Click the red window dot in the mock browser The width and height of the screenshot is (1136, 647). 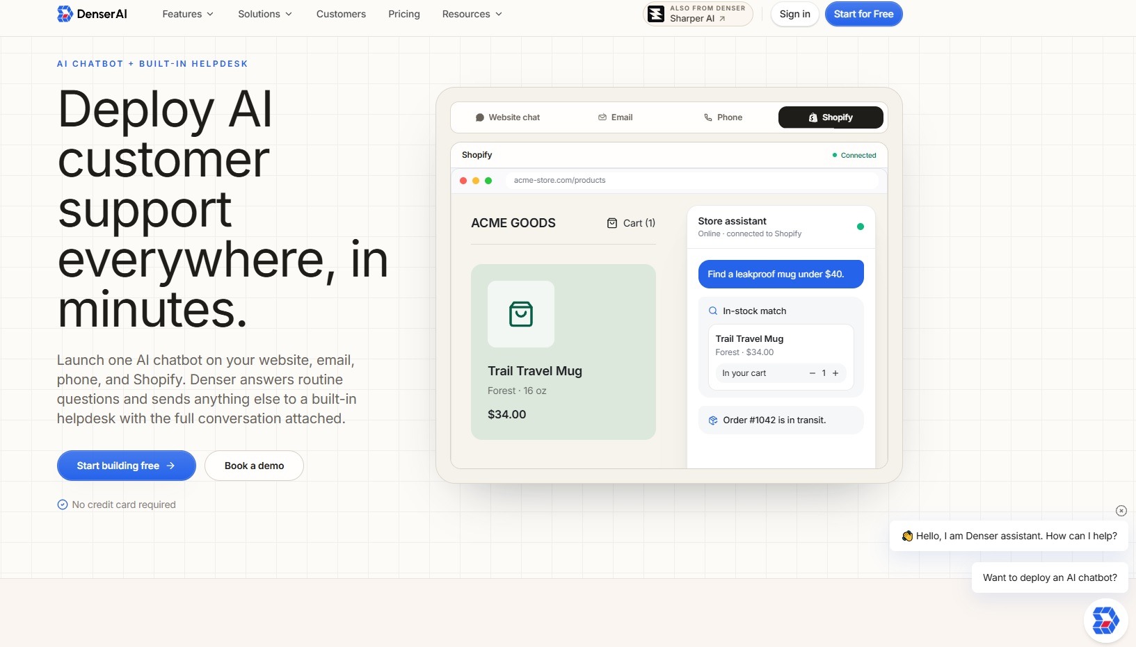pos(463,181)
